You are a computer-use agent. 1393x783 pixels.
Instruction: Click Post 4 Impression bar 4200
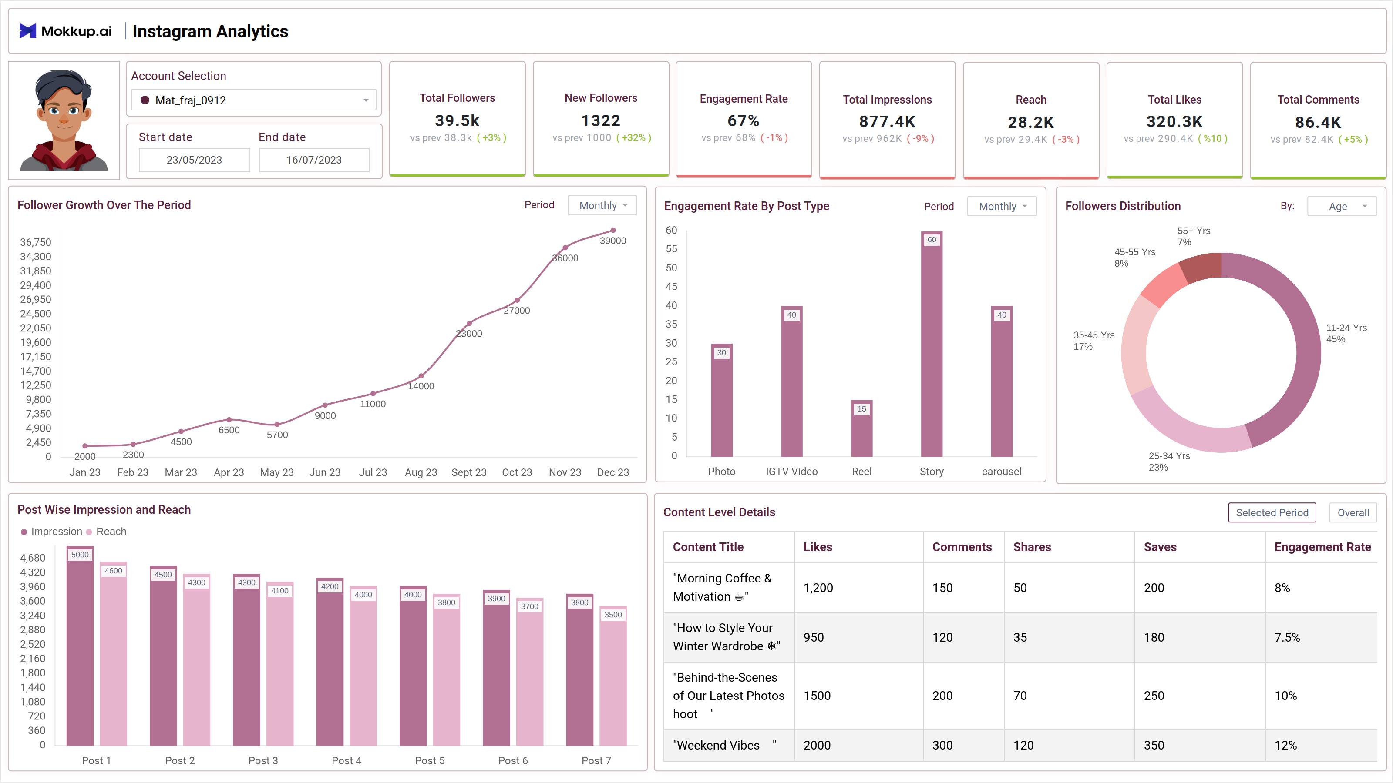(330, 661)
